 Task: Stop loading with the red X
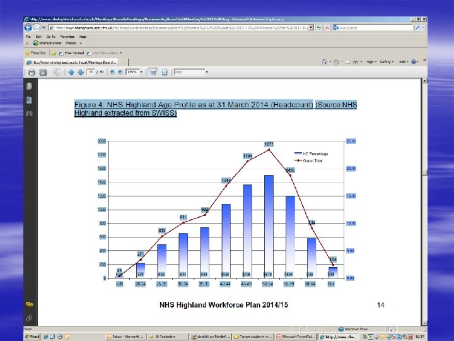pyautogui.click(x=327, y=28)
